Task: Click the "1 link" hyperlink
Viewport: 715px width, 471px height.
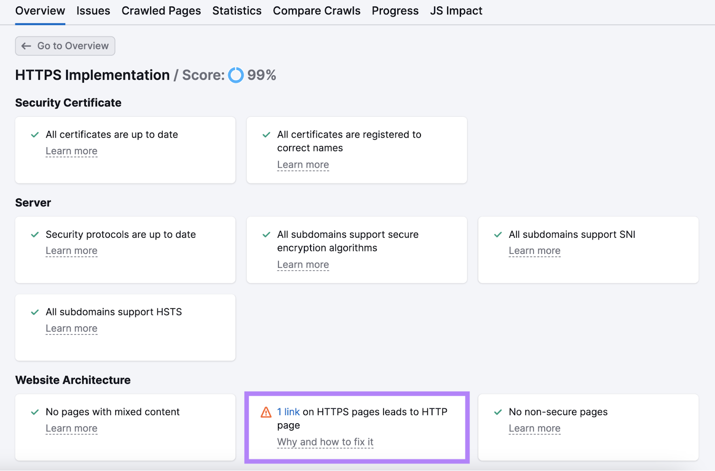Action: [x=288, y=412]
